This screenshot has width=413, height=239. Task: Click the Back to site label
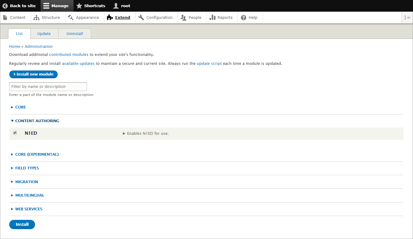(x=23, y=6)
